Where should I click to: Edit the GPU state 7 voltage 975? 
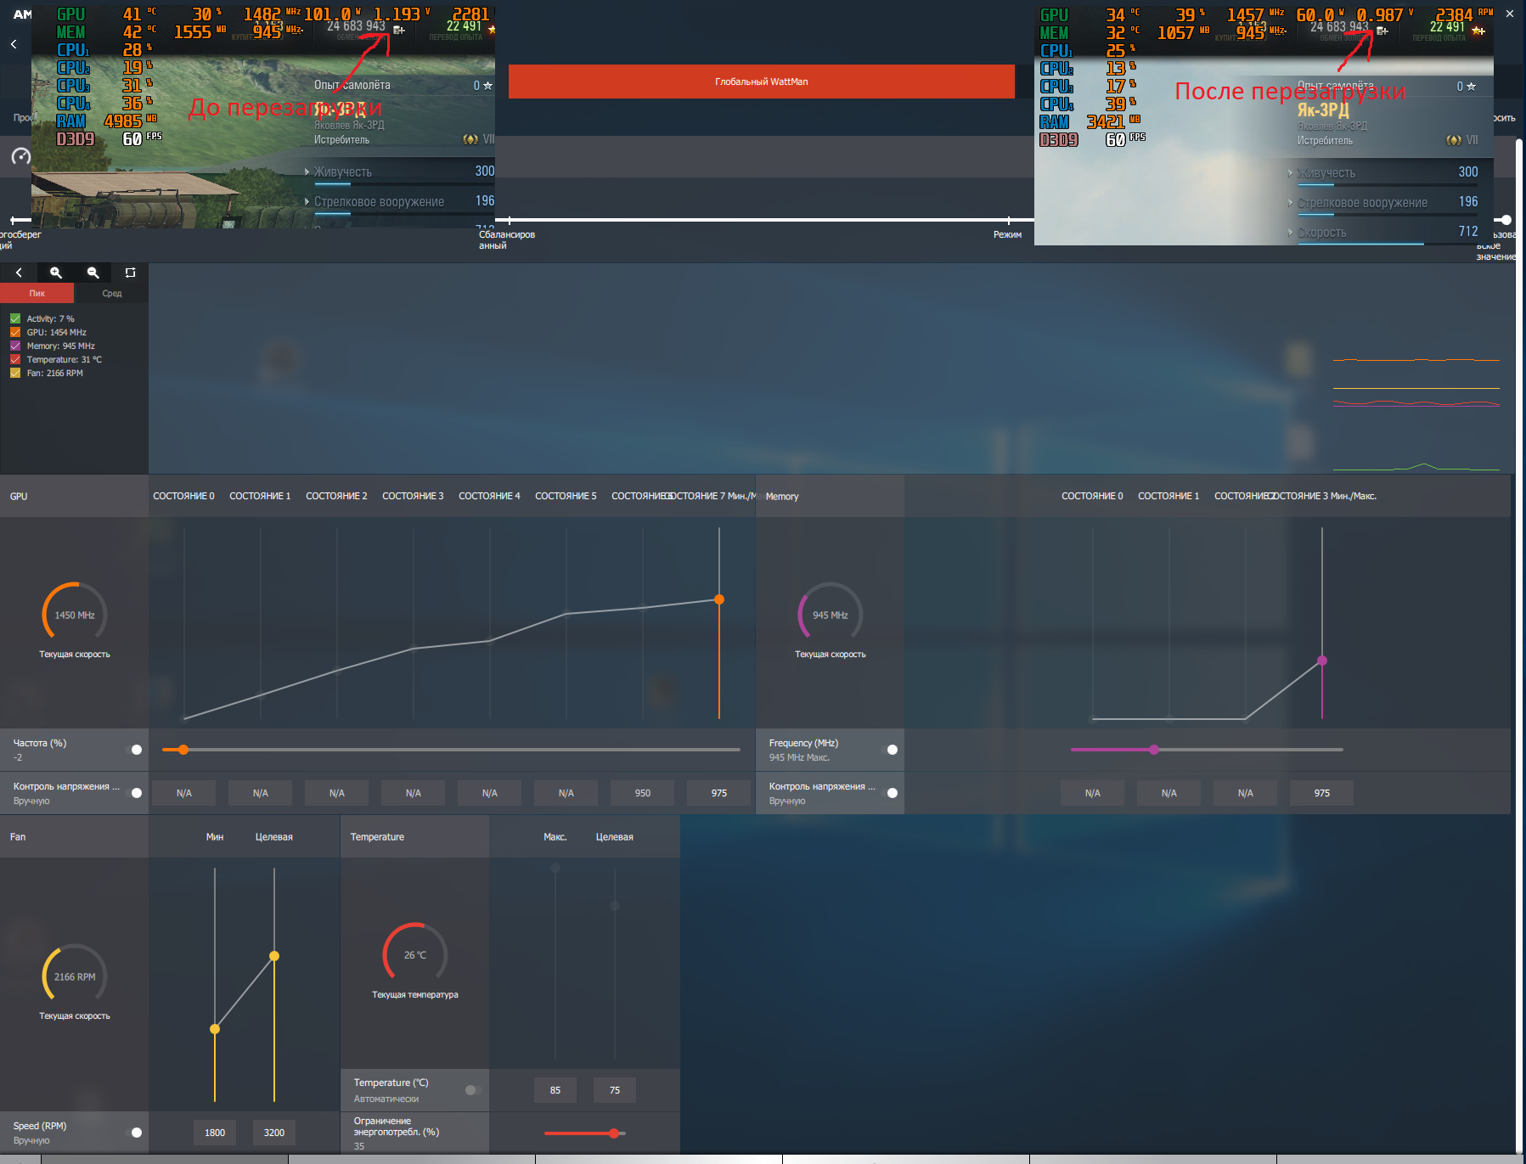(719, 793)
